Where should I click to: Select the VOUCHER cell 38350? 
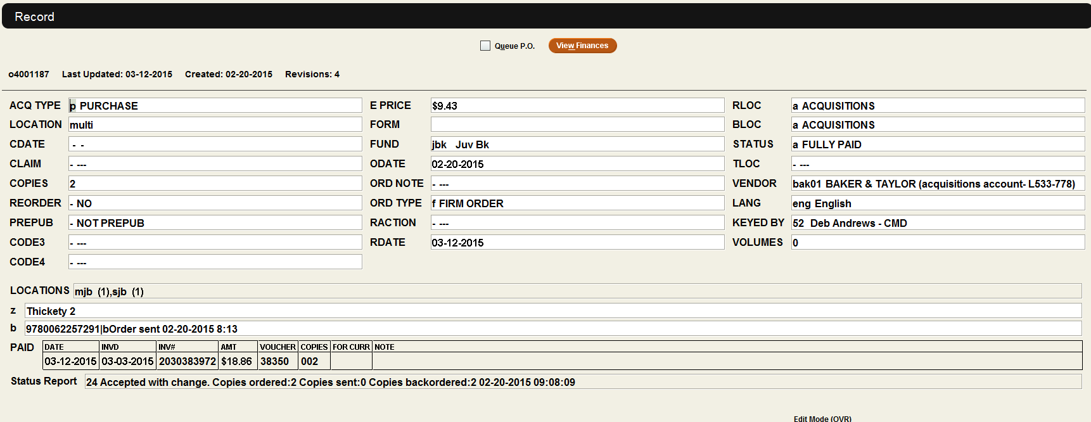[x=278, y=361]
